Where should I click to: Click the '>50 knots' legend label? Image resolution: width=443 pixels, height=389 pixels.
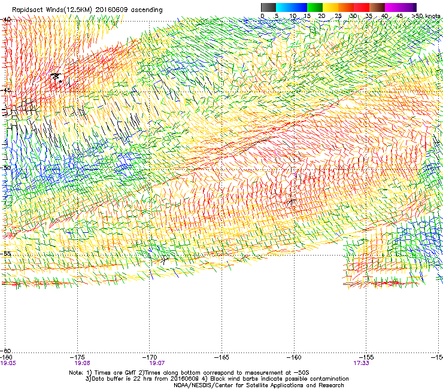426,16
